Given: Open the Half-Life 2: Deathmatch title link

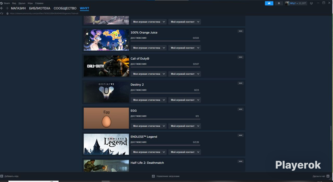Looking at the screenshot, I should (147, 163).
